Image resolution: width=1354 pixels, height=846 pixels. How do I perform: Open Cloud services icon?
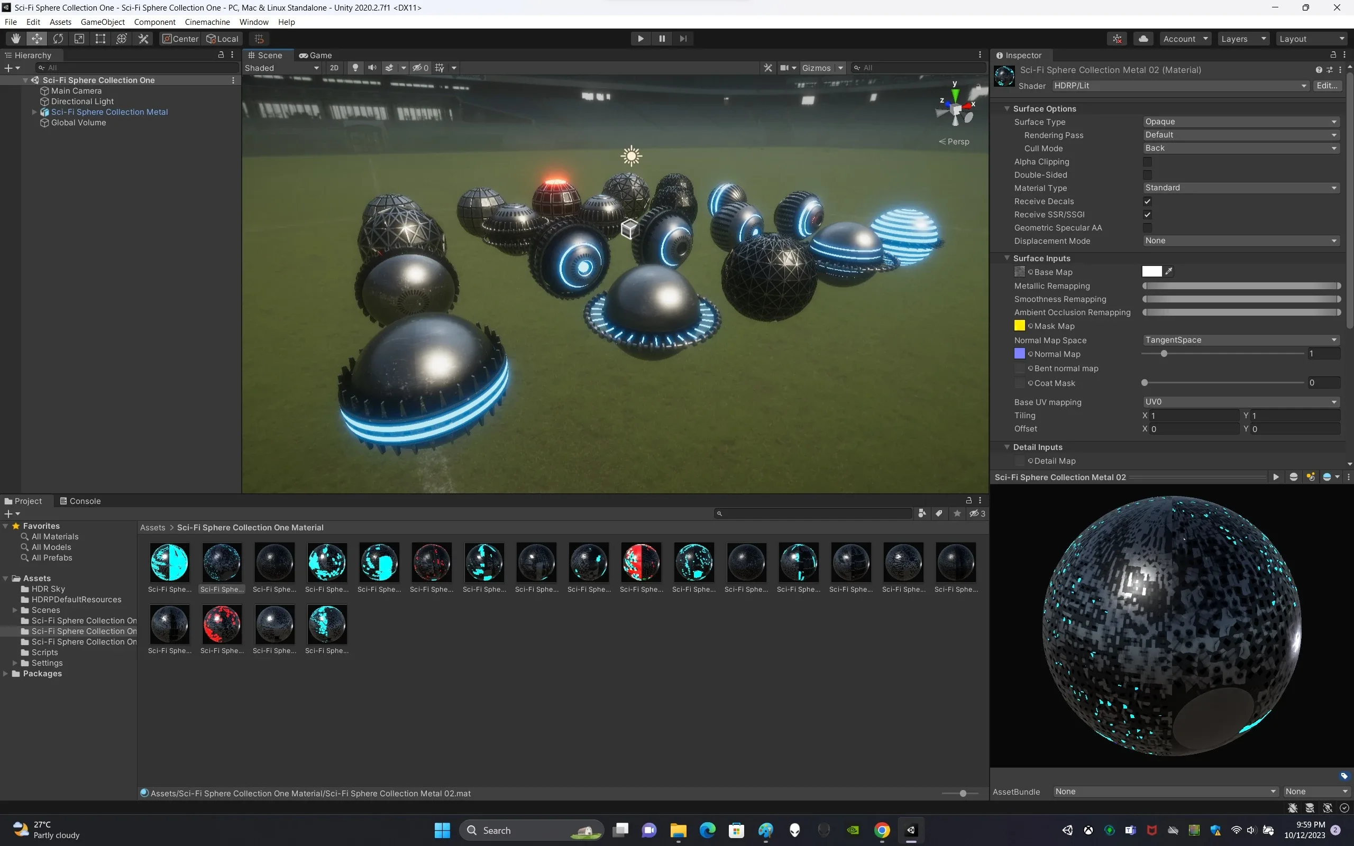pos(1143,39)
